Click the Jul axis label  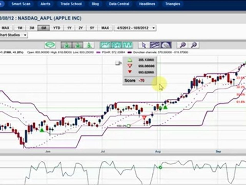[103, 152]
